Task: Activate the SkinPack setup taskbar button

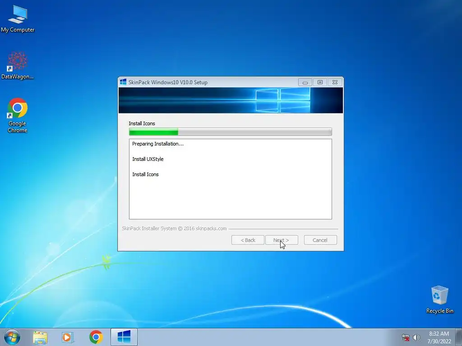Action: click(x=124, y=337)
